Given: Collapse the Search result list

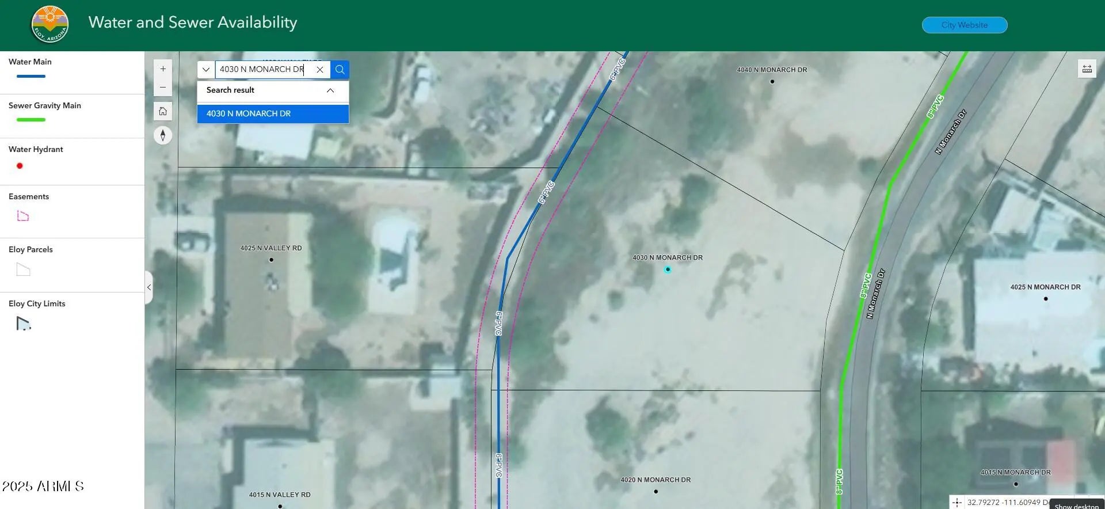Looking at the screenshot, I should pyautogui.click(x=330, y=90).
